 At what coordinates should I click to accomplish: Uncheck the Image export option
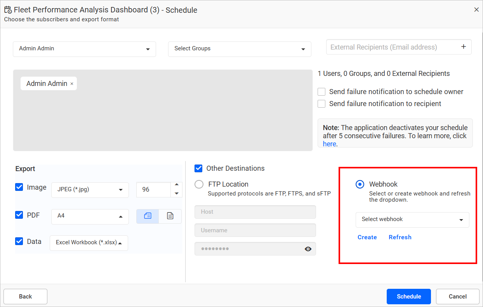click(x=19, y=187)
